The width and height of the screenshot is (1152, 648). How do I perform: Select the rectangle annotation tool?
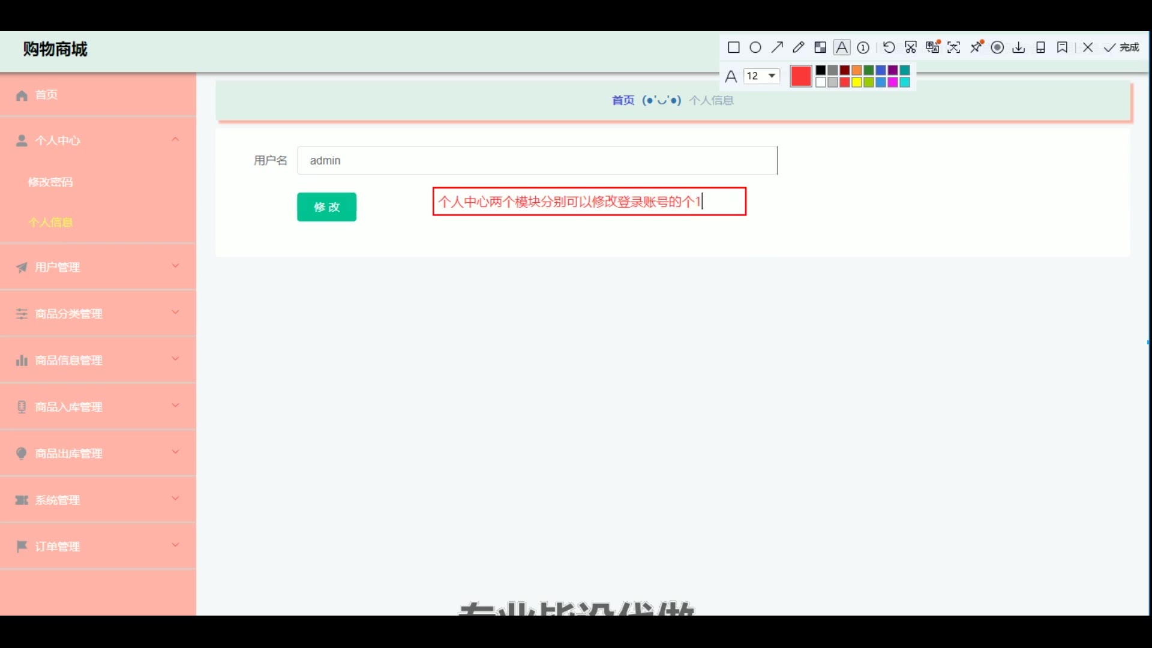[x=733, y=47]
